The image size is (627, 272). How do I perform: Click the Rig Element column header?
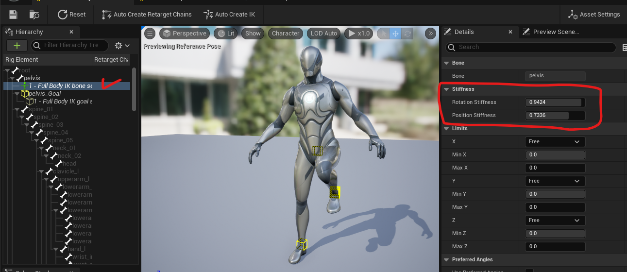tap(22, 60)
